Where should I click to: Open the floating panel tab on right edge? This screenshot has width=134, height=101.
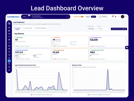[x=127, y=47]
